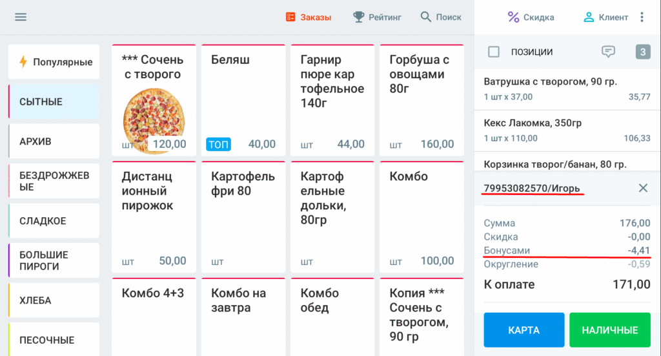Select Кекс Лакомка position in receipt
The width and height of the screenshot is (661, 356).
tap(567, 131)
